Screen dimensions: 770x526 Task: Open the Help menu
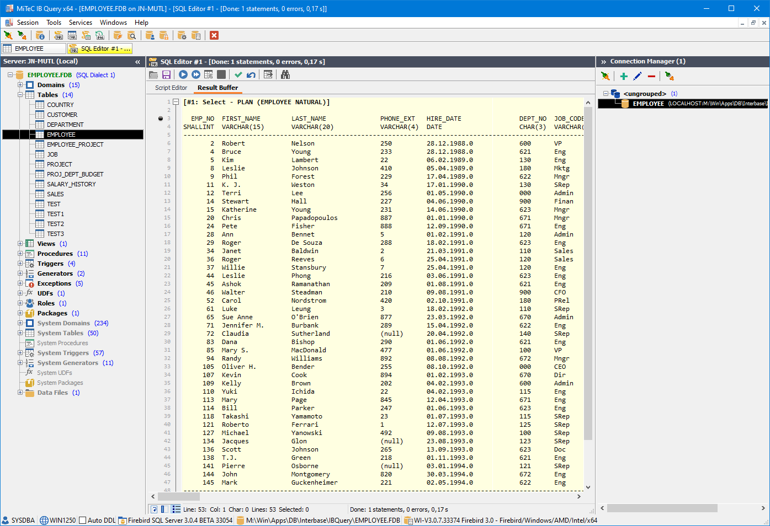pos(141,23)
